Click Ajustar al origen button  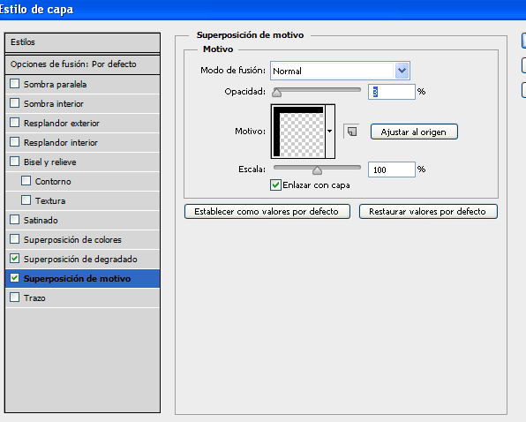click(414, 132)
